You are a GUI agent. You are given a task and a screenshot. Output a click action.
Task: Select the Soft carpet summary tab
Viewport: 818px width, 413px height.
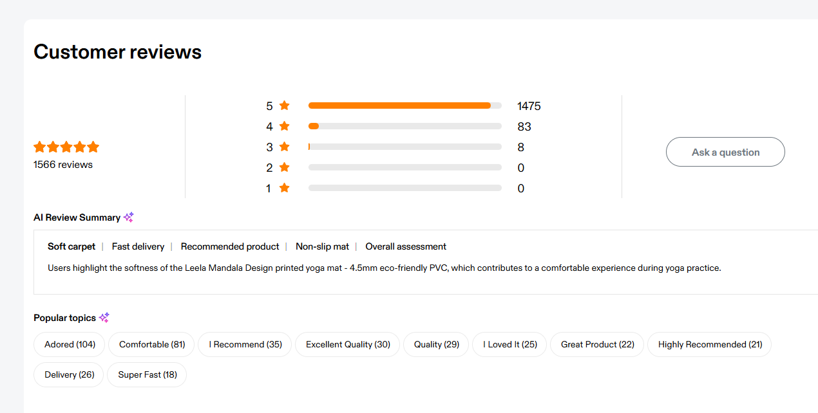click(x=71, y=246)
